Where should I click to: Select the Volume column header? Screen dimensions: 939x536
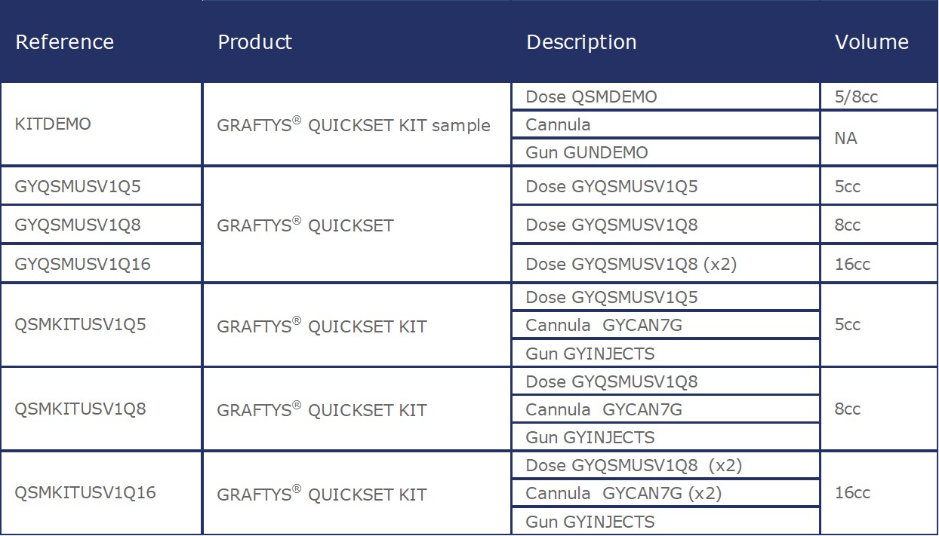pos(872,42)
